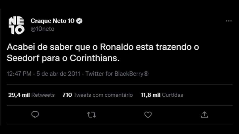Like the tweet with heart icon
The image size is (239, 134).
[x=148, y=115]
